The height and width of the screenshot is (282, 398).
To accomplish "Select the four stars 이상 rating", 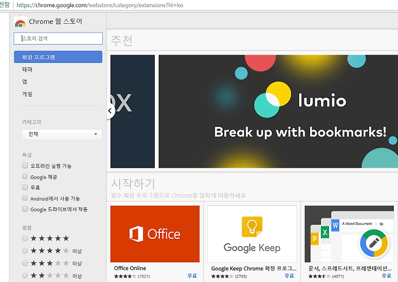I will pos(25,251).
